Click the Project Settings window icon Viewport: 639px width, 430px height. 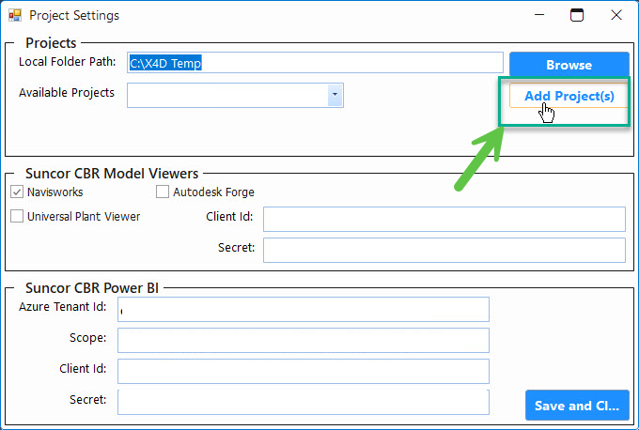coord(15,16)
